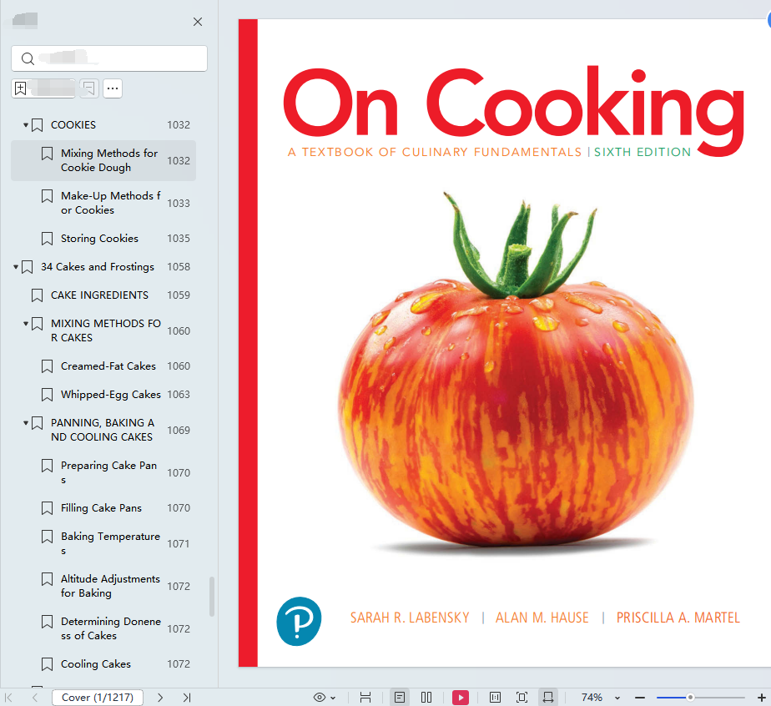771x706 pixels.
Task: Go to the previous page
Action: [35, 697]
